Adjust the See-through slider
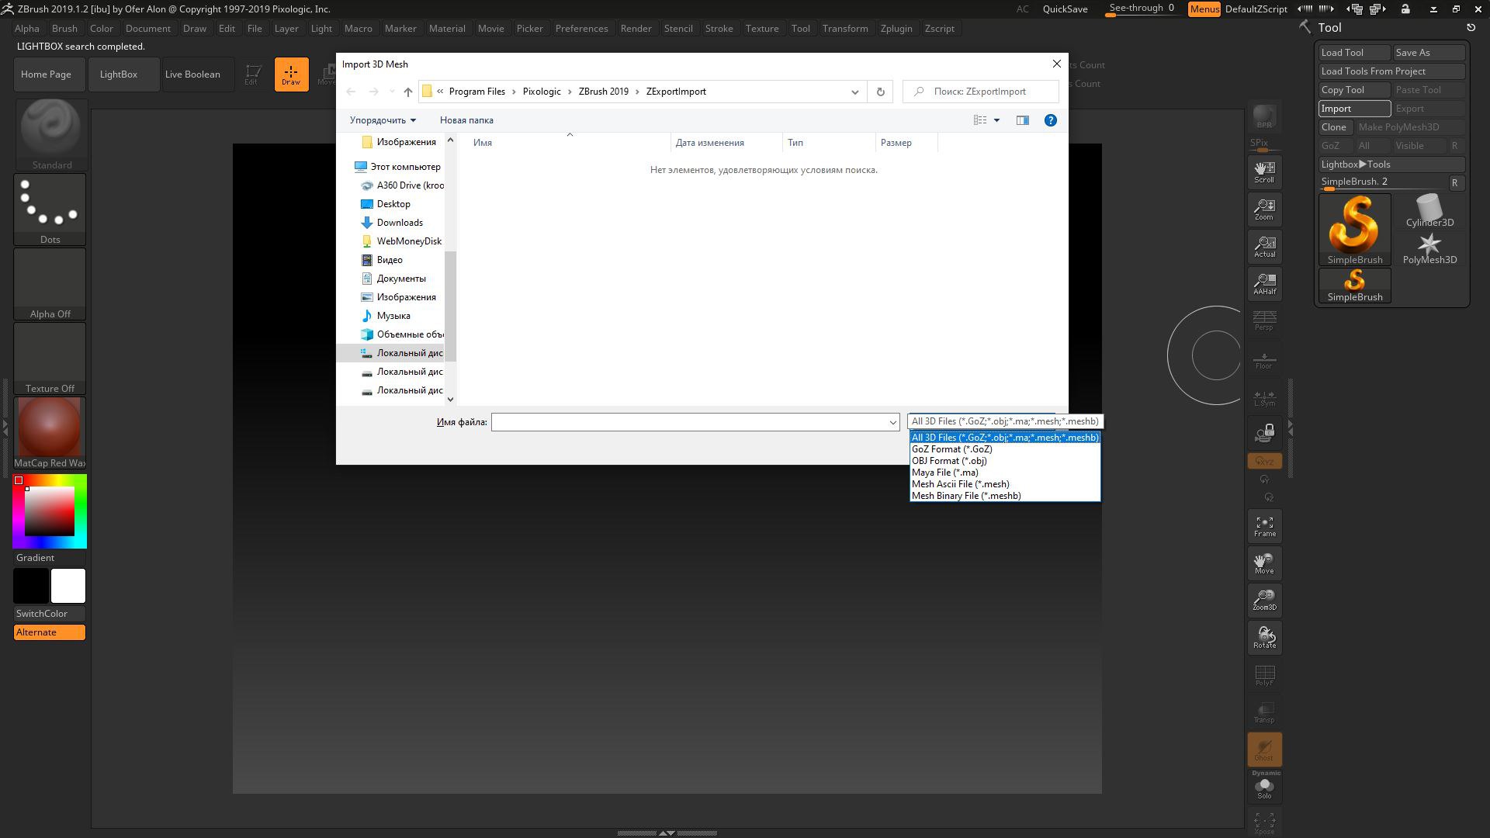This screenshot has width=1490, height=838. [1143, 9]
